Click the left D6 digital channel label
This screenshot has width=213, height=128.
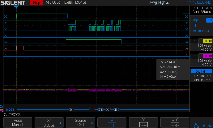pos(5,16)
